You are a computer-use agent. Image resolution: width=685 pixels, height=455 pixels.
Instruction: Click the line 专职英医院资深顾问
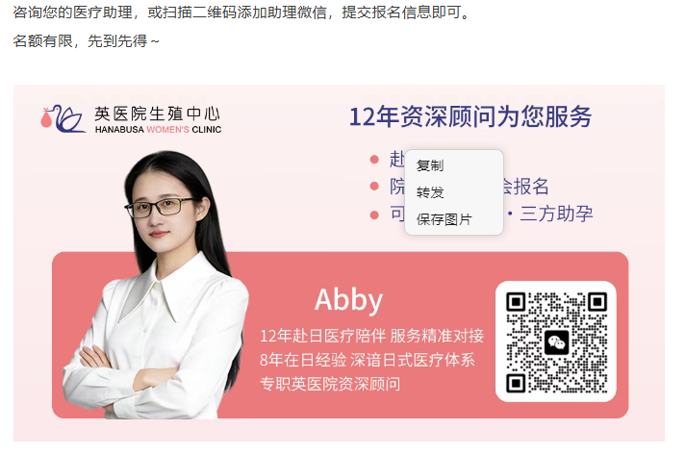coord(330,384)
